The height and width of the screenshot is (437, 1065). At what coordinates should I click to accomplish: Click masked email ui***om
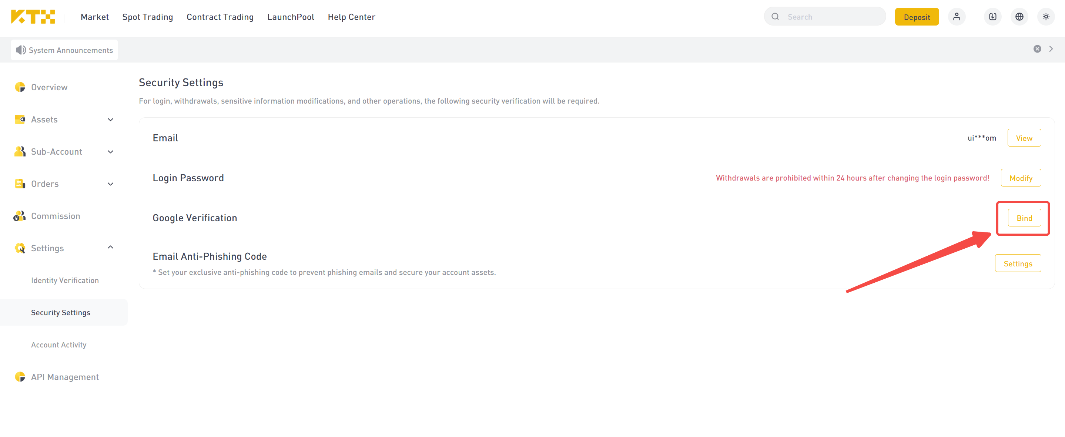981,138
